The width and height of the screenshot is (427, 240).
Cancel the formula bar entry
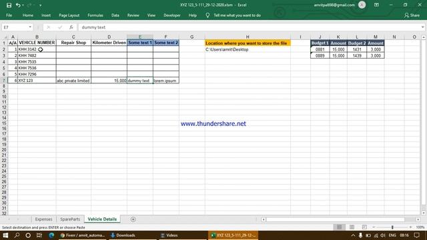click(49, 27)
